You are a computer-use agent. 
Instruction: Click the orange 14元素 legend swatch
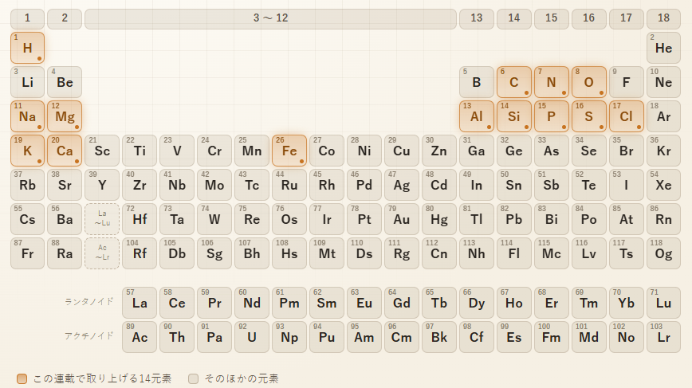(22, 378)
